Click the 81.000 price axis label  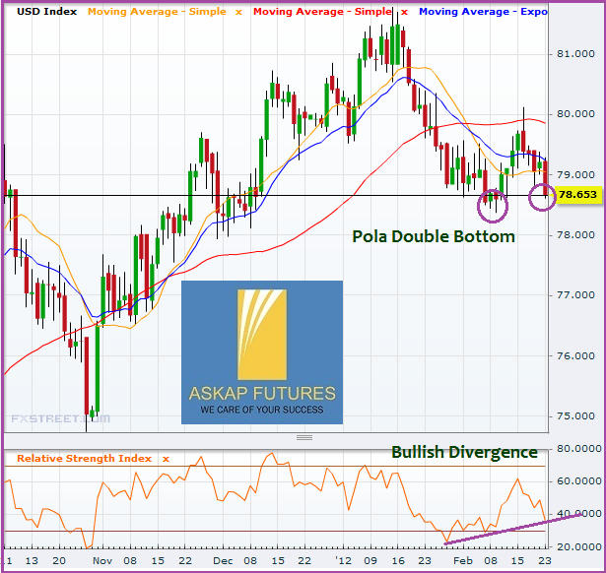(x=577, y=53)
